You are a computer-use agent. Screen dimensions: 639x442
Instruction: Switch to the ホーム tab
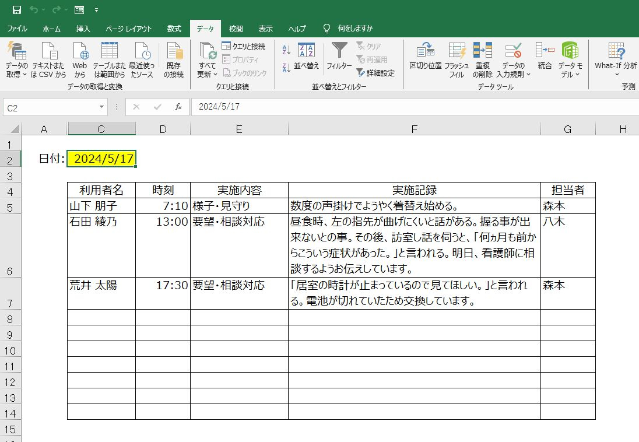[51, 29]
